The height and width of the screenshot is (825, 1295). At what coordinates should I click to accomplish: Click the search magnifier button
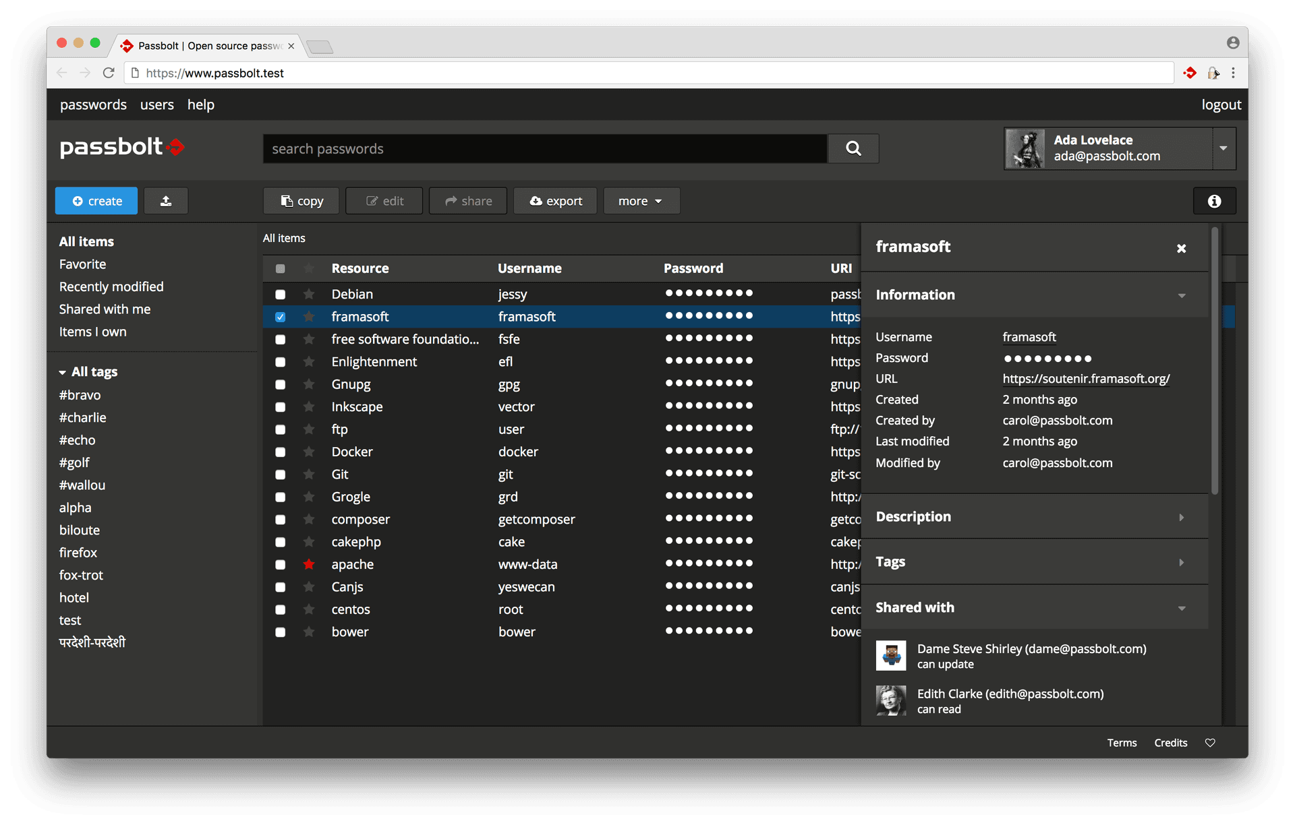pyautogui.click(x=853, y=148)
